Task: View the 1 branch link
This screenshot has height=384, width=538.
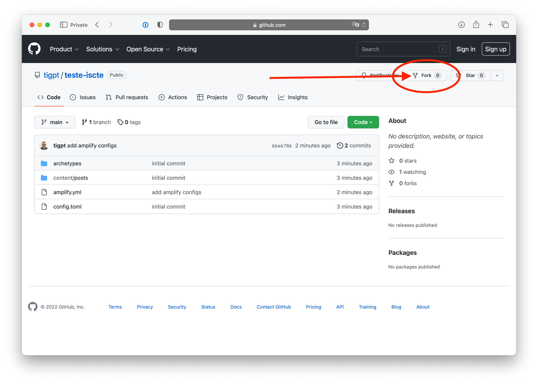Action: point(96,122)
